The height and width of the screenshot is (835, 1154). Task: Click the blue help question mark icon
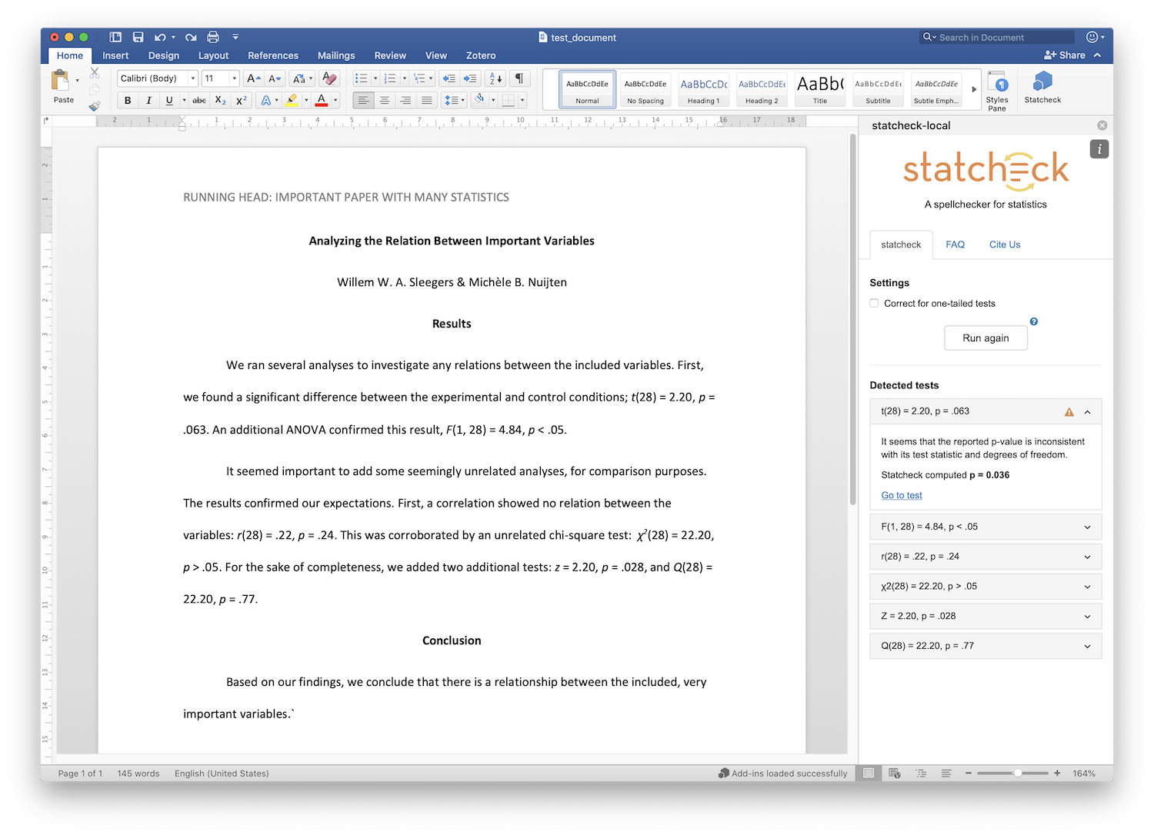click(x=1033, y=321)
